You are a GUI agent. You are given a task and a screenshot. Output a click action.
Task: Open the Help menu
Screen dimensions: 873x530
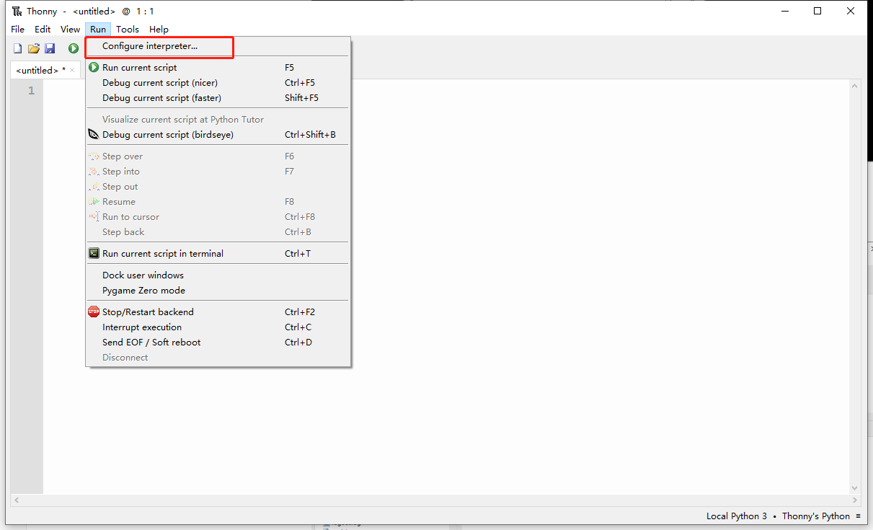(159, 30)
